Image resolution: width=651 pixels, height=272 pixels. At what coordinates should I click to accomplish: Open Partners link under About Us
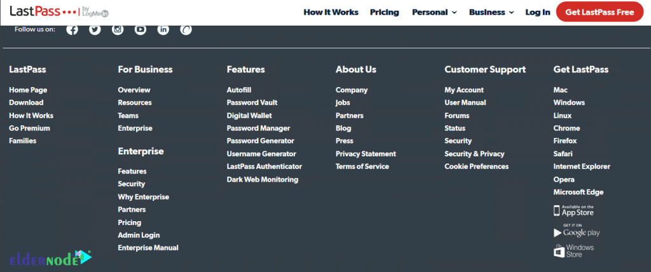point(350,116)
